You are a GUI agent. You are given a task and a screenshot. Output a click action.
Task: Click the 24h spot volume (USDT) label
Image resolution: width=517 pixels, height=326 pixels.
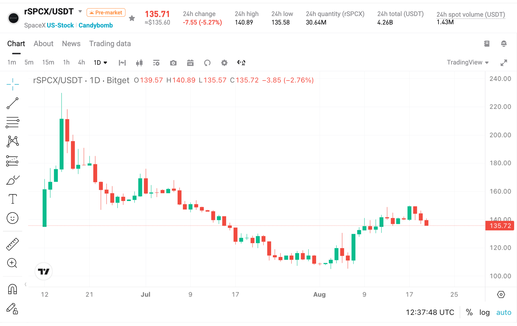[471, 14]
